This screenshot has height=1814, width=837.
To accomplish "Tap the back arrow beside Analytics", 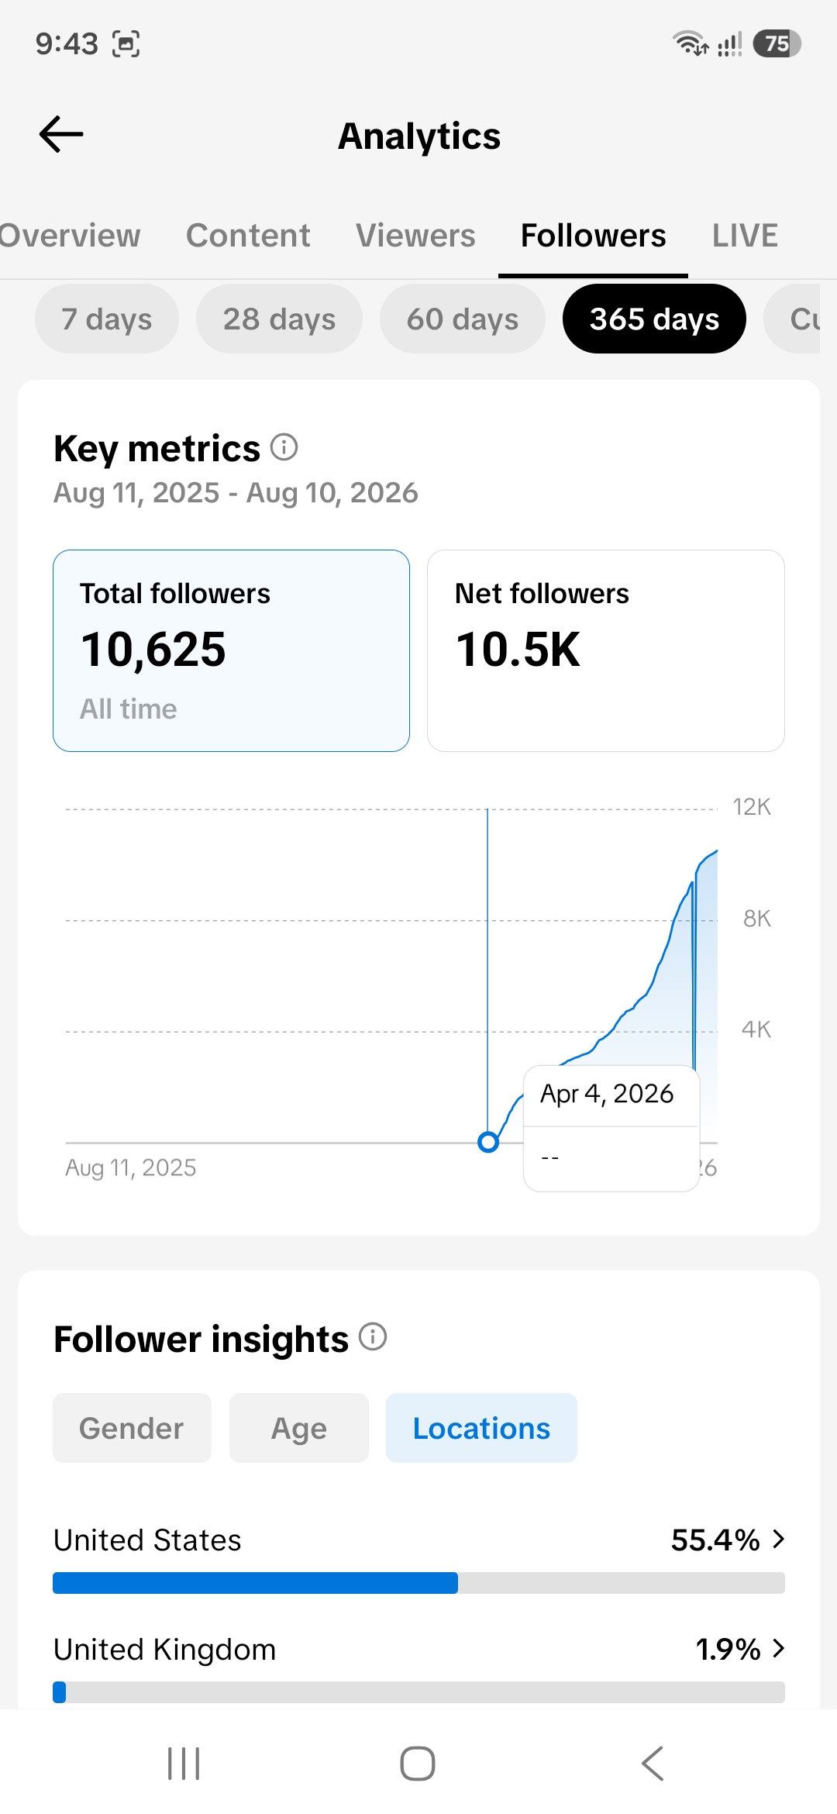I will coord(61,134).
